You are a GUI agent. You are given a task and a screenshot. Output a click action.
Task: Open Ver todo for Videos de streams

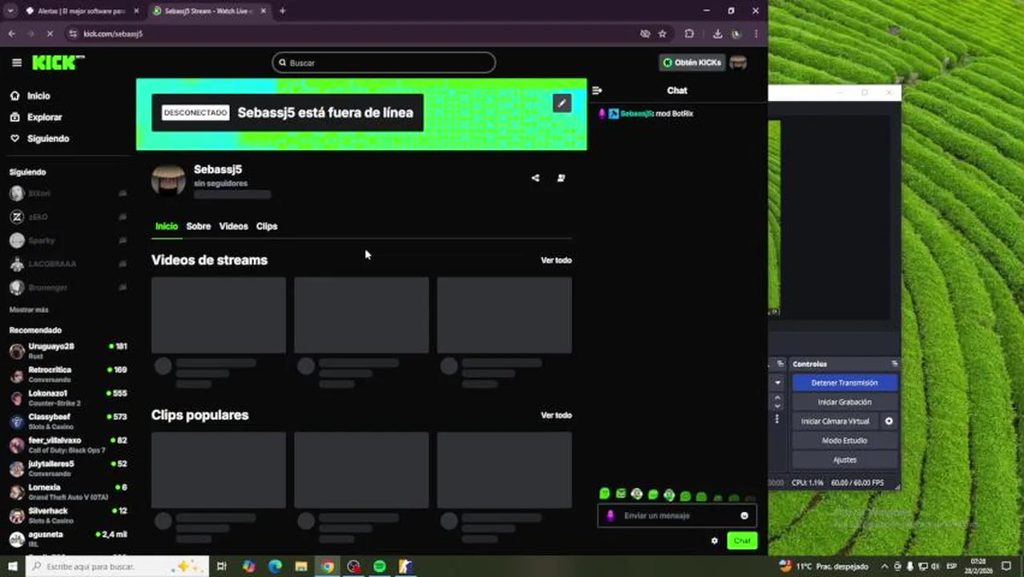(556, 260)
